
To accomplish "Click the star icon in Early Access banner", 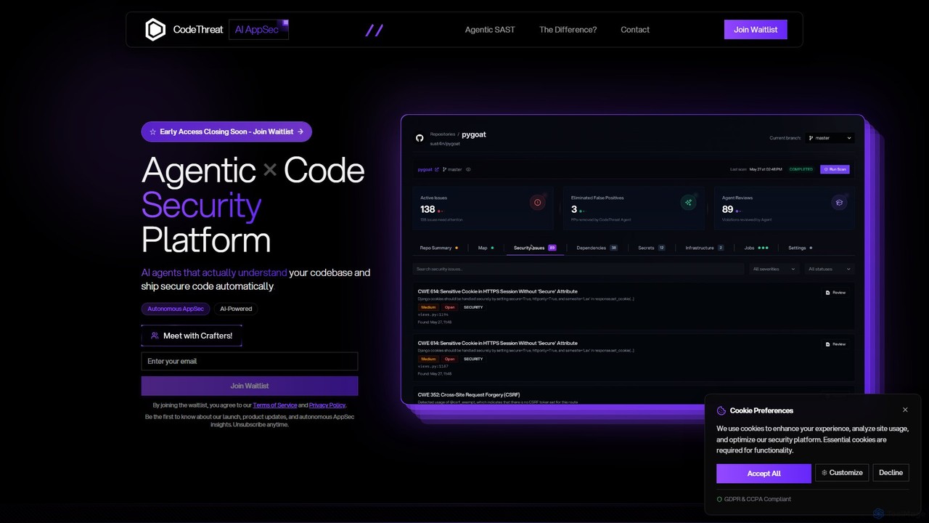I will click(152, 131).
